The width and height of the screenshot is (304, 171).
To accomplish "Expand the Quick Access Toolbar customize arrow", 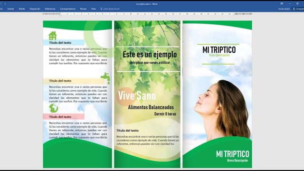I will point(5,4).
